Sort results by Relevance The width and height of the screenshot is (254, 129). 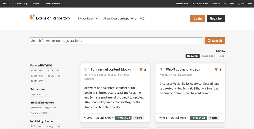point(192,56)
